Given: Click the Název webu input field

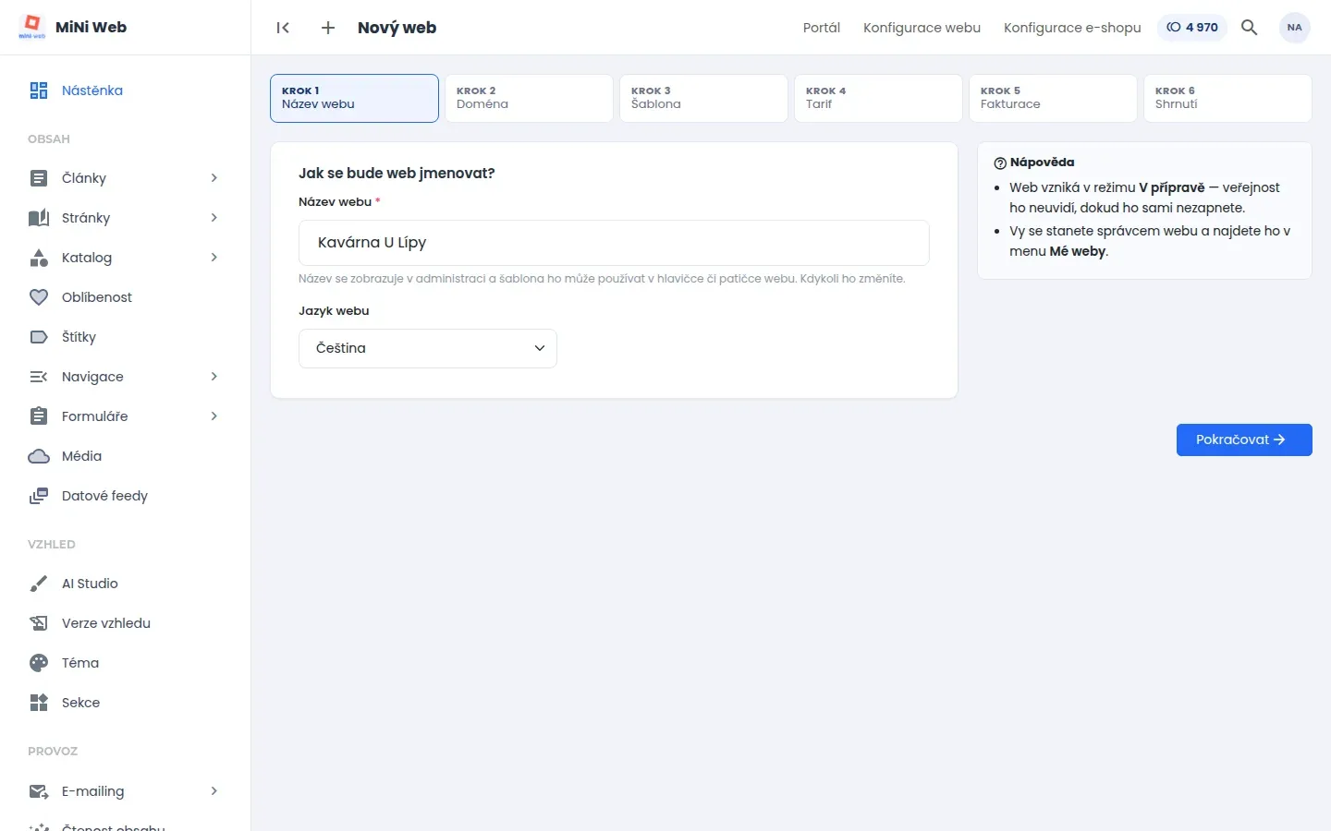Looking at the screenshot, I should (614, 243).
